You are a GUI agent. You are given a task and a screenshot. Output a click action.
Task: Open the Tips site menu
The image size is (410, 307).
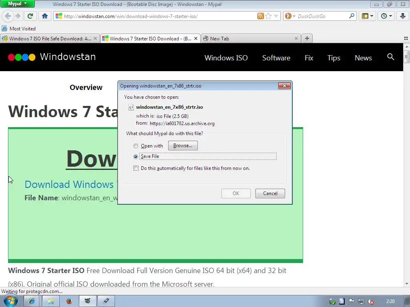(x=334, y=58)
